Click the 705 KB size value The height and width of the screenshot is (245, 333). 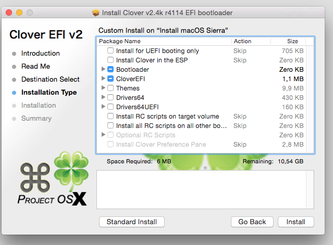click(293, 51)
